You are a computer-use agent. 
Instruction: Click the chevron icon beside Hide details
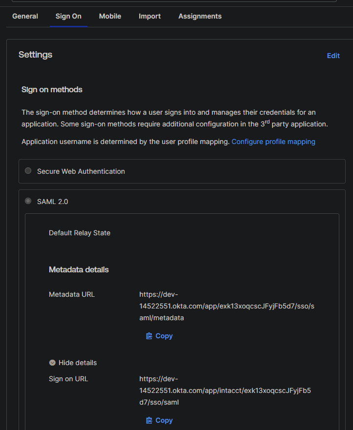[52, 363]
